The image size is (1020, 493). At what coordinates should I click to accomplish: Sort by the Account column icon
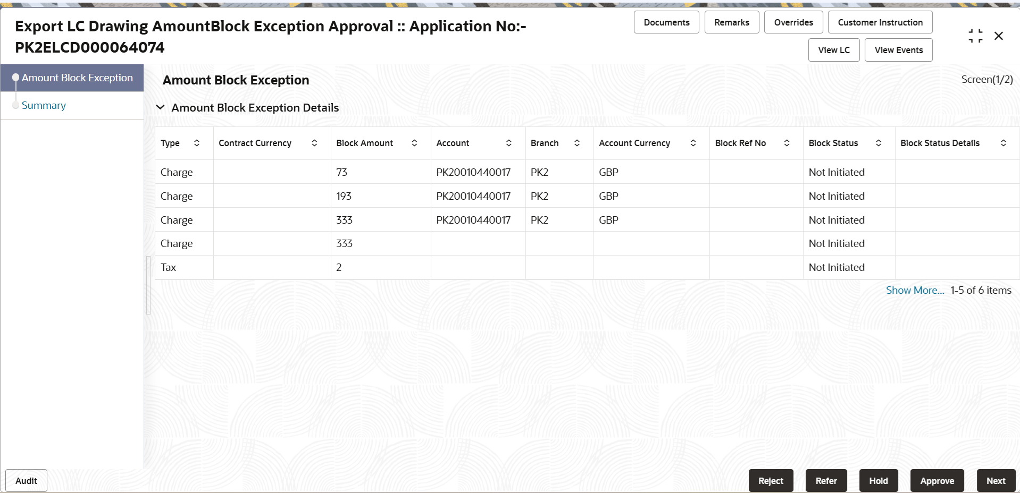(509, 143)
